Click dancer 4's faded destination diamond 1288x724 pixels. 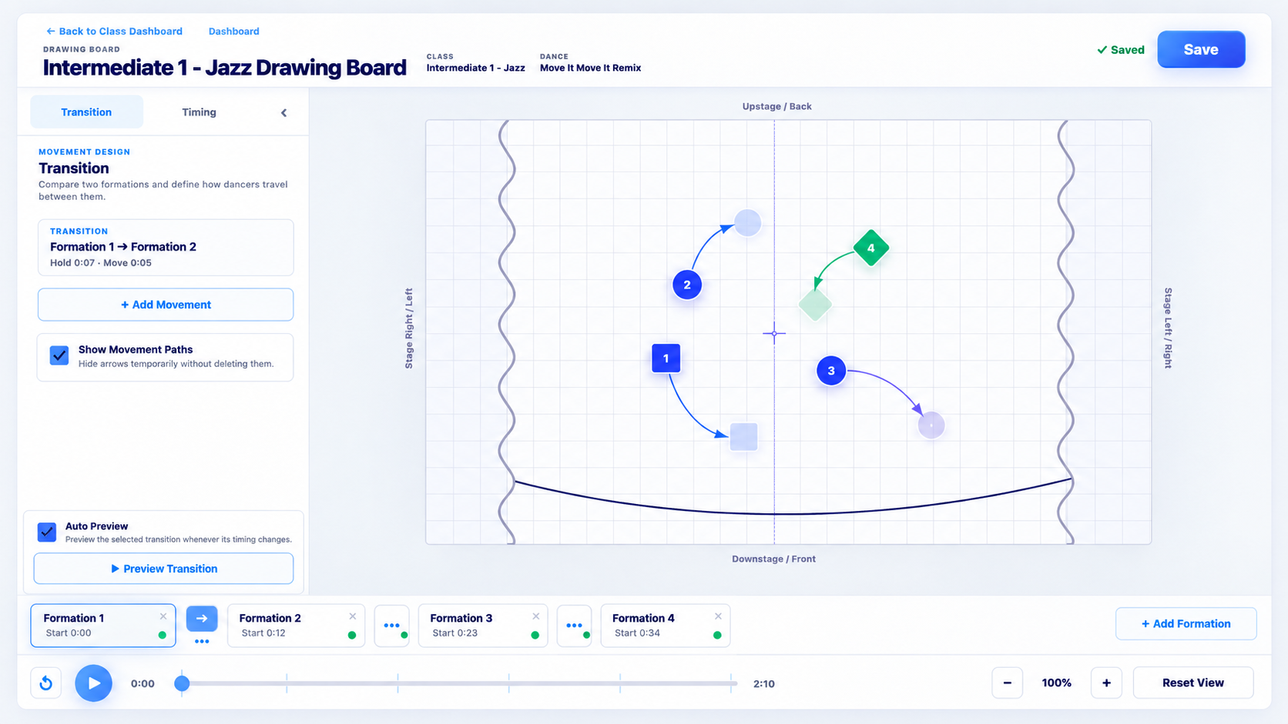tap(815, 305)
